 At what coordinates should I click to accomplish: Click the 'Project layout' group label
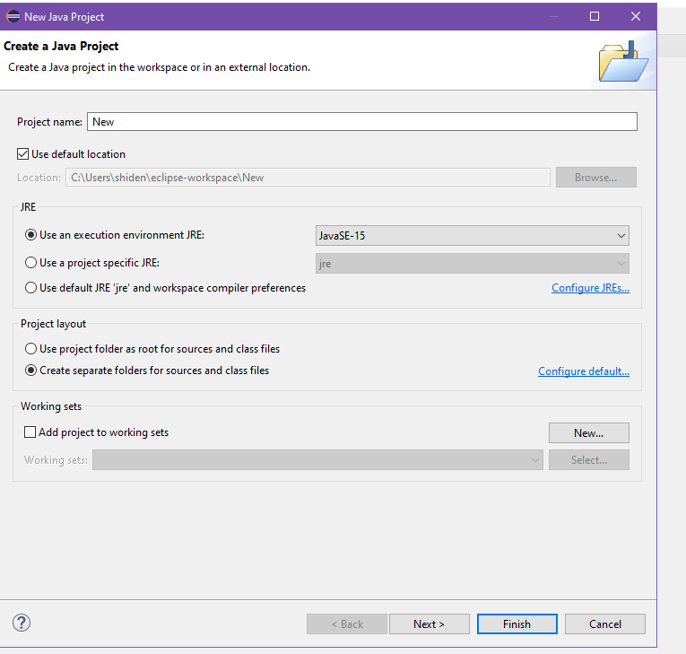click(x=54, y=324)
